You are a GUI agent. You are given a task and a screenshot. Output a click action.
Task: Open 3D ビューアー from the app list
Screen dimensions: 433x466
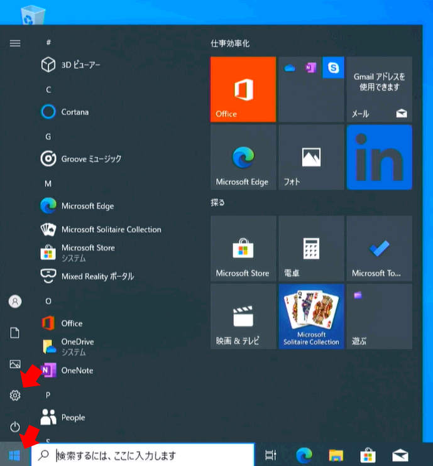(x=70, y=65)
